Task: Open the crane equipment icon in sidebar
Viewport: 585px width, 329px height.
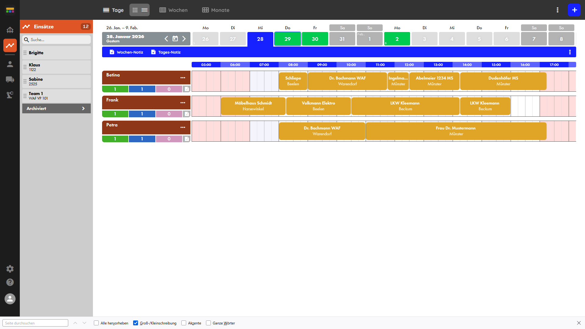Action: click(10, 95)
